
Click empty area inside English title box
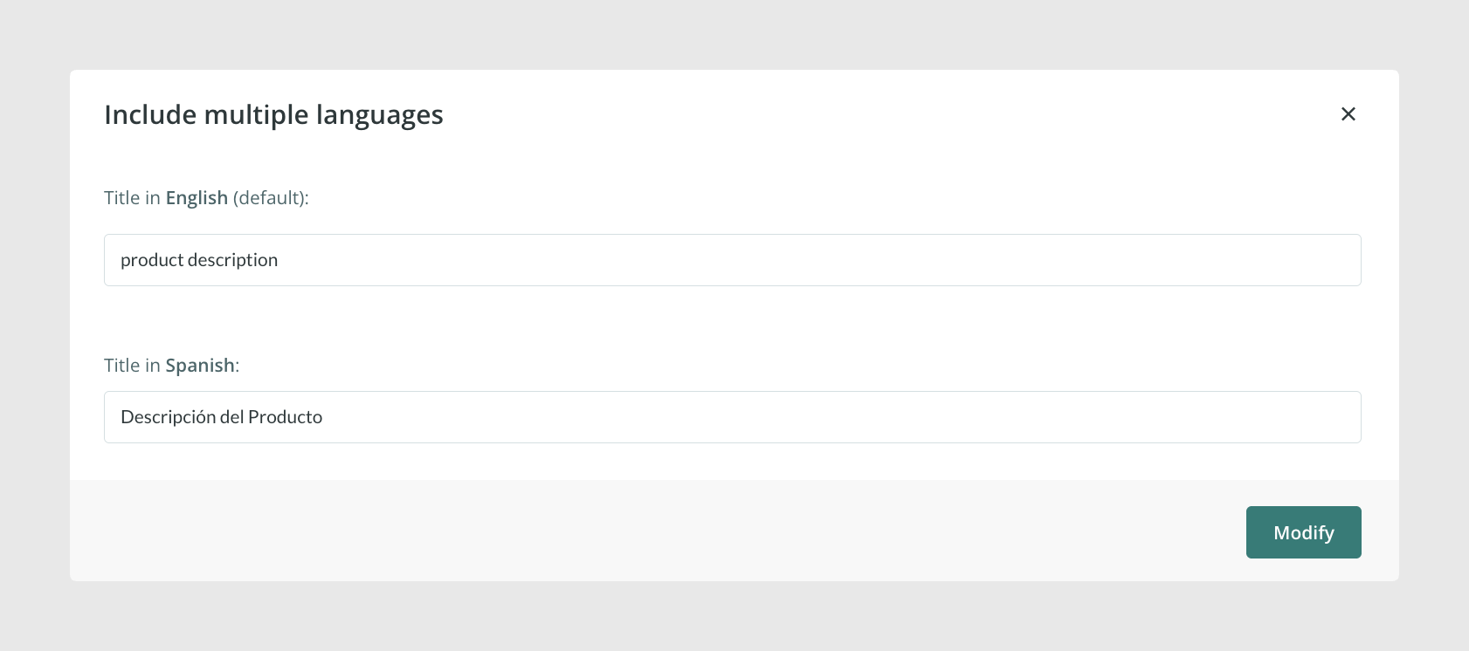821,260
